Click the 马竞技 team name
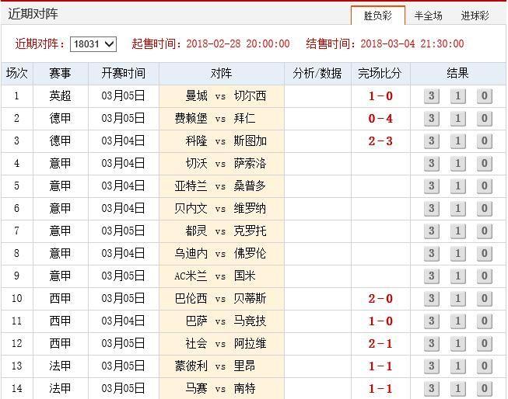 pyautogui.click(x=250, y=321)
